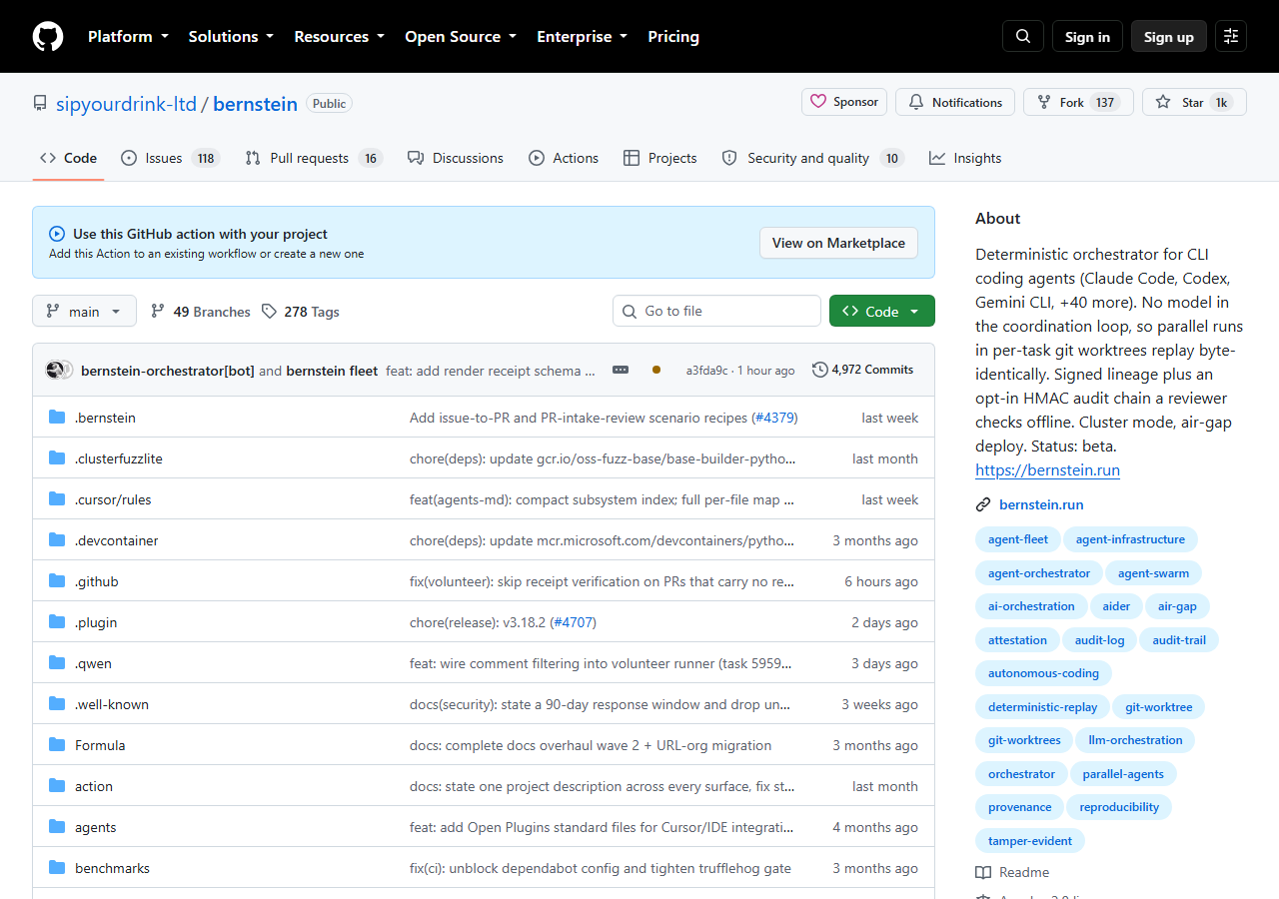This screenshot has height=899, width=1279.
Task: Fork the bernstein repository
Action: point(1078,102)
